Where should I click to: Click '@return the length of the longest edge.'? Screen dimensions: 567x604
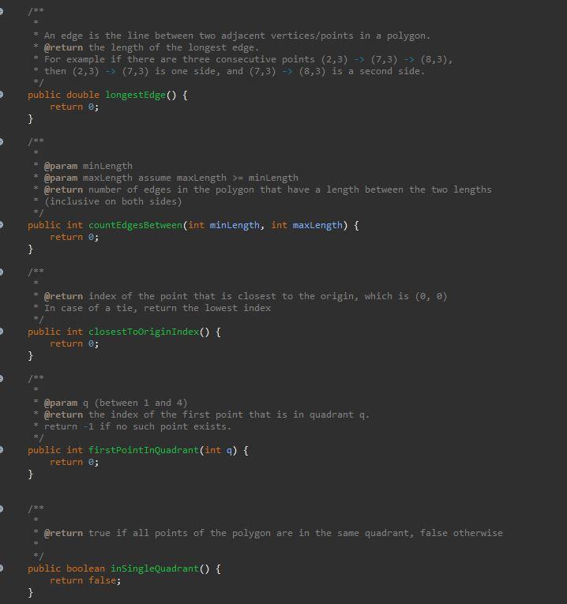point(152,47)
